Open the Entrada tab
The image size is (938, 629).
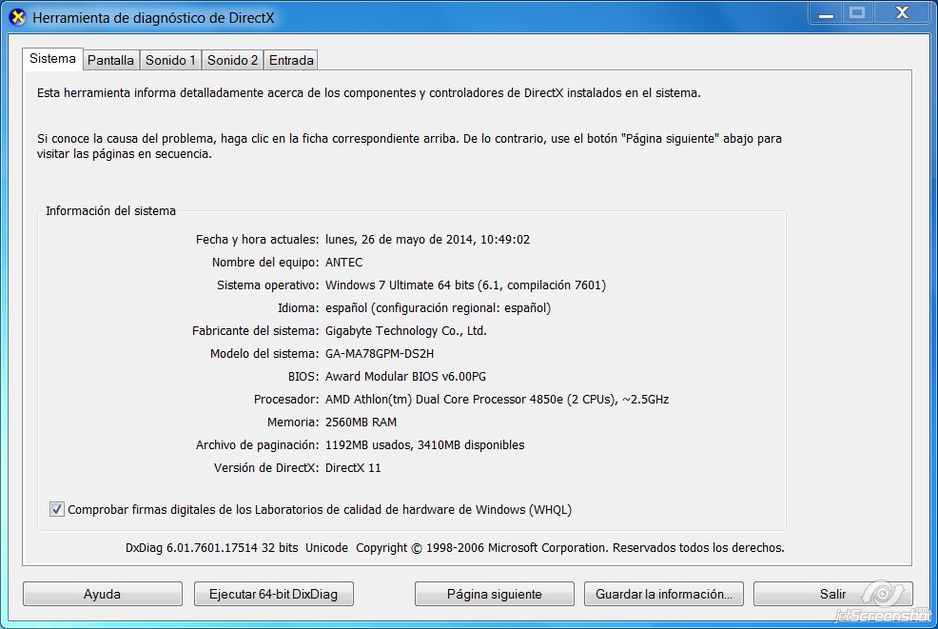[x=291, y=60]
